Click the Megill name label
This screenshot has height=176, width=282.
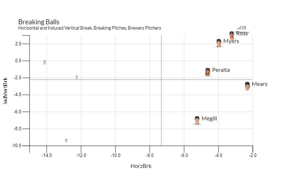(209, 119)
